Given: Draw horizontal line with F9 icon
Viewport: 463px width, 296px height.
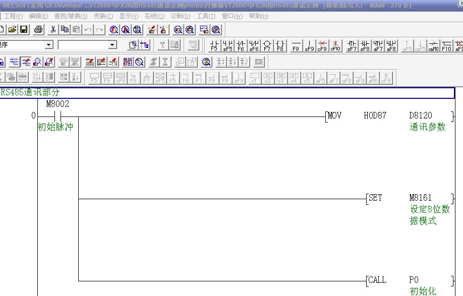Looking at the screenshot, I should coord(296,46).
